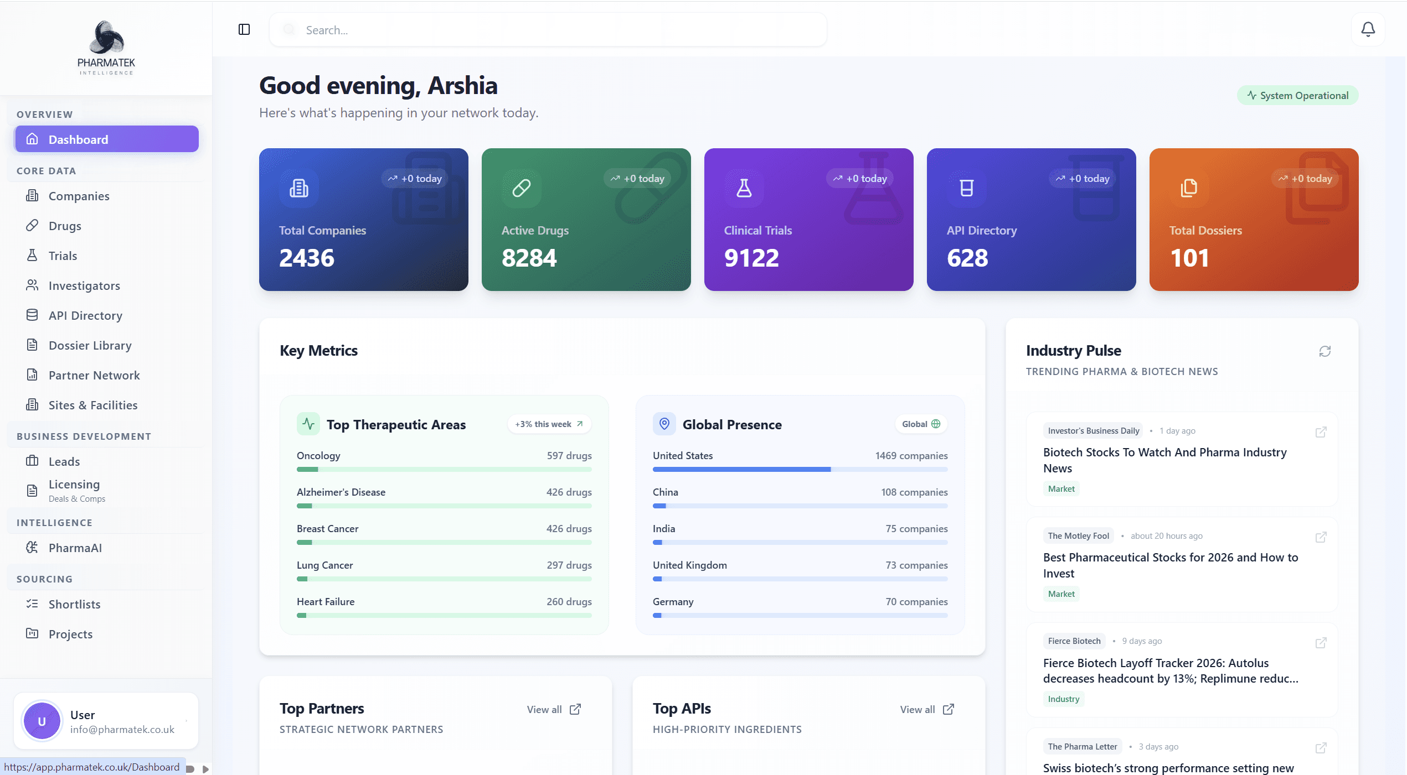Click the Pharmatek Intelligence logo
1407x775 pixels.
106,48
